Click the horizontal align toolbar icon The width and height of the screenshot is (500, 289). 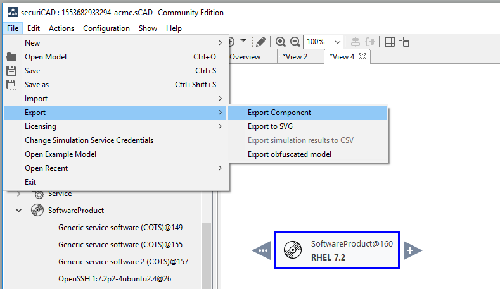tap(356, 42)
